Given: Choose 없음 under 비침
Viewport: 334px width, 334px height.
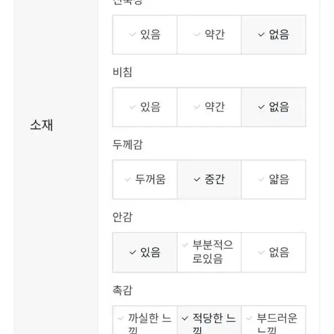Looking at the screenshot, I should coord(274,107).
